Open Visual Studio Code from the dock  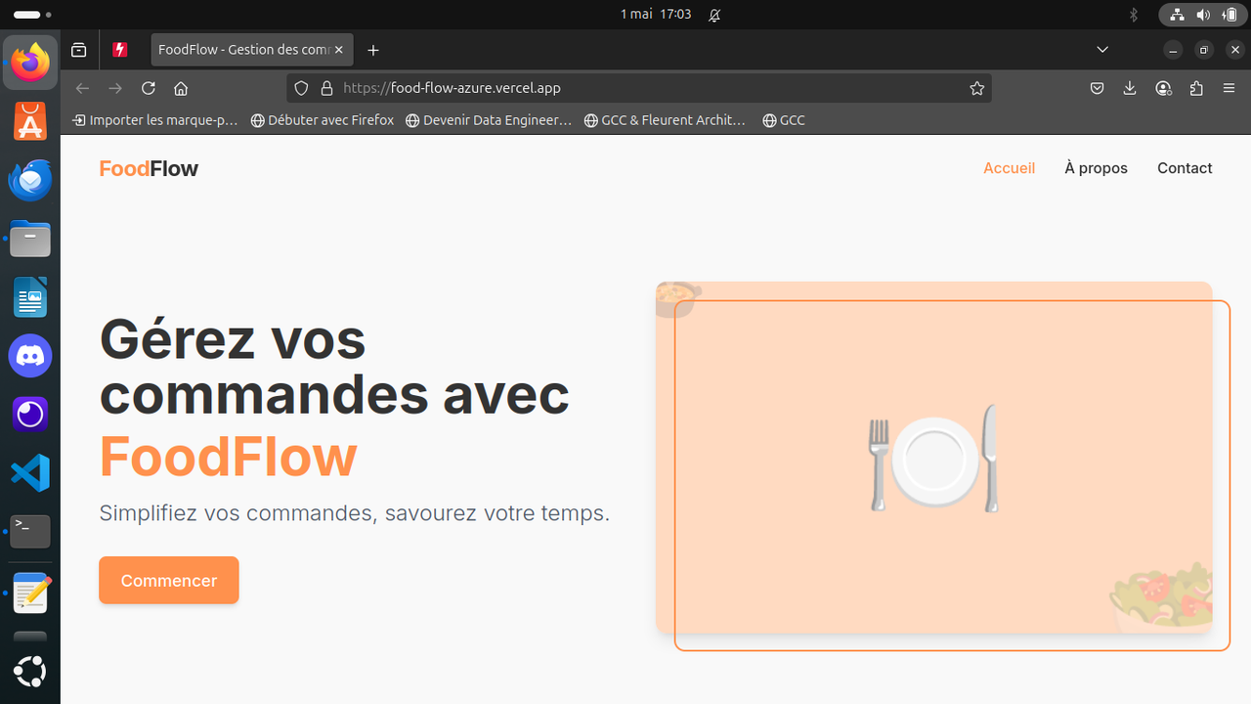click(29, 473)
